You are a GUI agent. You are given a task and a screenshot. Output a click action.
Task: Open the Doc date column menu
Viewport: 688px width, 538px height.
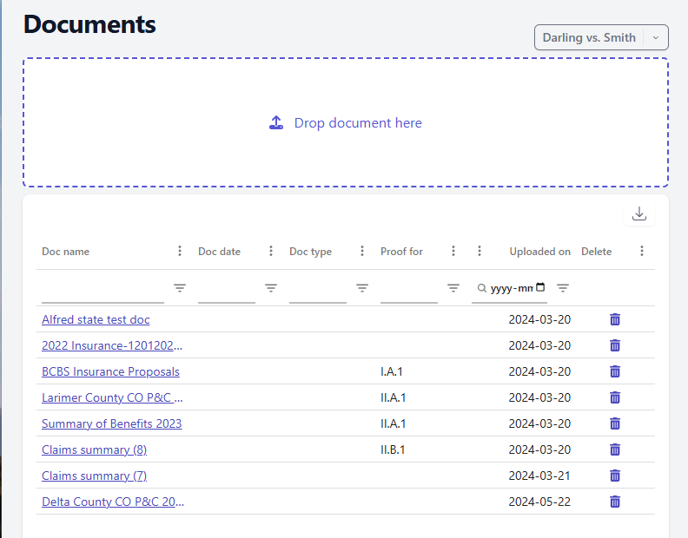271,251
